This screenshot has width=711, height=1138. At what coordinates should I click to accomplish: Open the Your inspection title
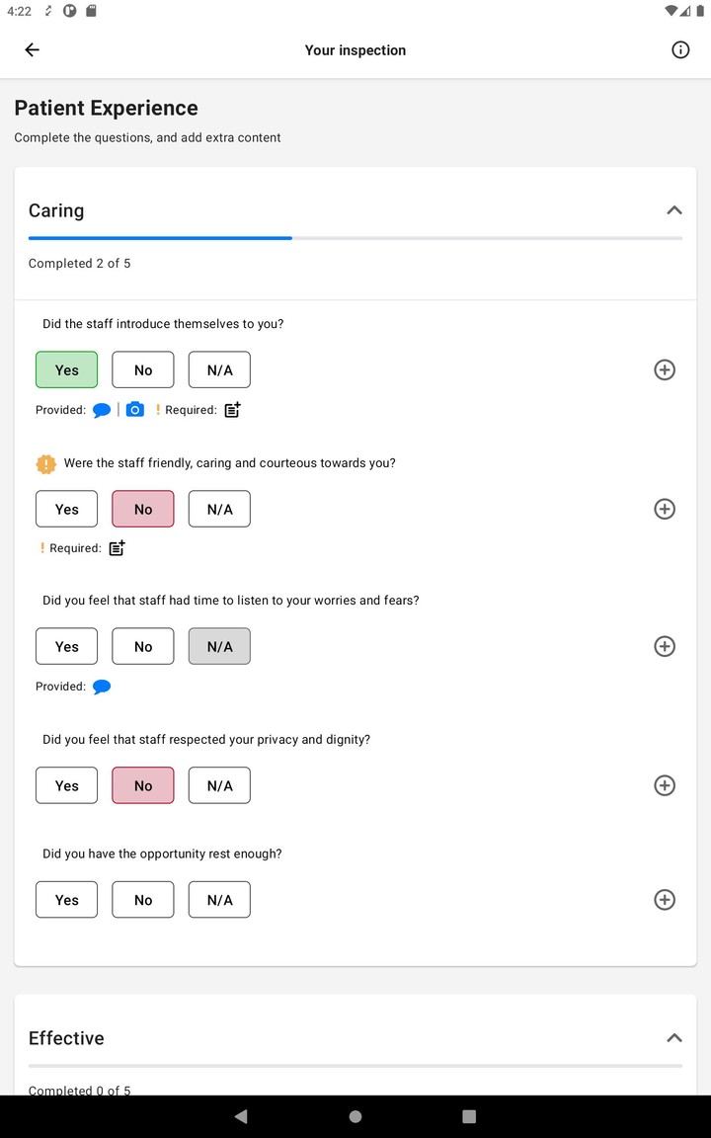coord(355,49)
